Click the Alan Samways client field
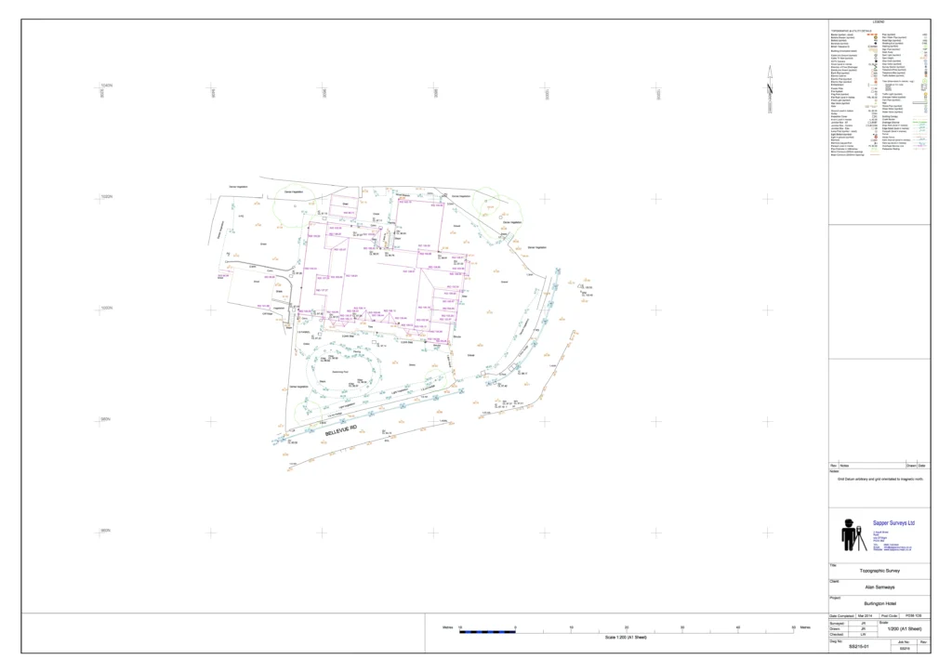This screenshot has width=952, height=672. click(878, 587)
